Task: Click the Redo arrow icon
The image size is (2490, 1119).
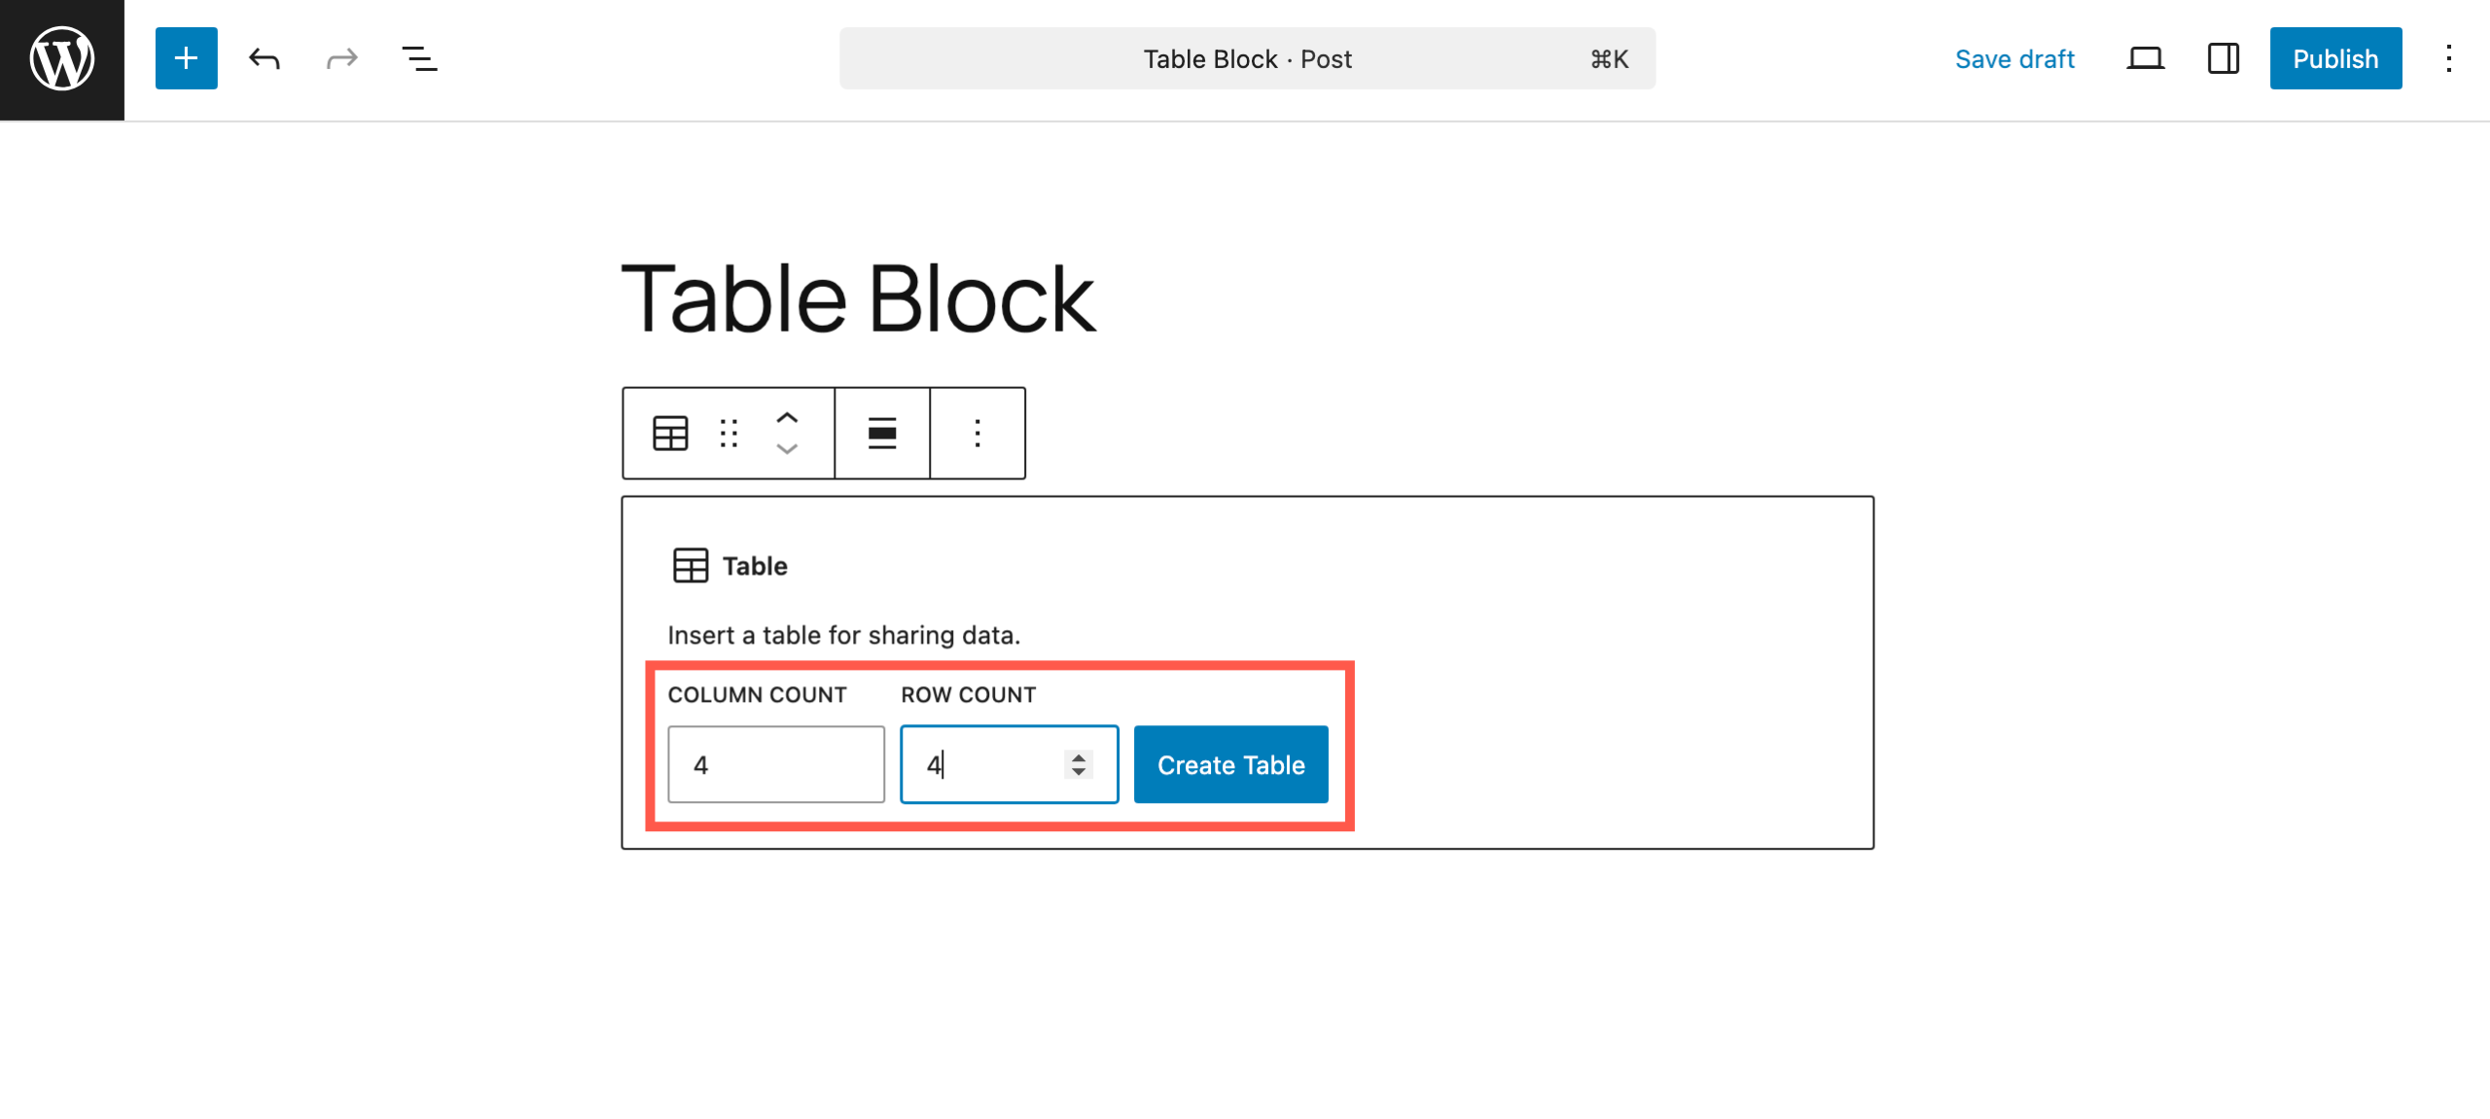Action: coord(341,59)
